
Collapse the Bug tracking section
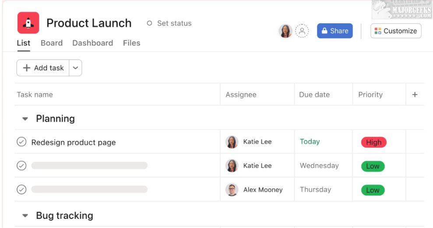pos(25,216)
